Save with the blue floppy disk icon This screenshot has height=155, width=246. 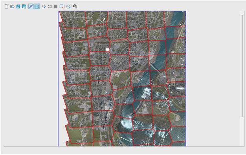click(18, 6)
